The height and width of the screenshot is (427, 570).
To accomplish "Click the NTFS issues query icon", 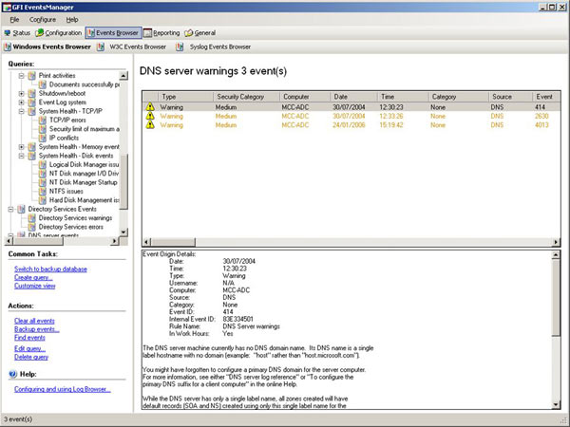I will (x=43, y=192).
